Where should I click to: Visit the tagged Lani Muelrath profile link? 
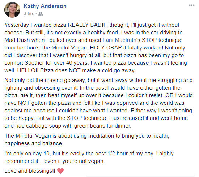point(119,40)
